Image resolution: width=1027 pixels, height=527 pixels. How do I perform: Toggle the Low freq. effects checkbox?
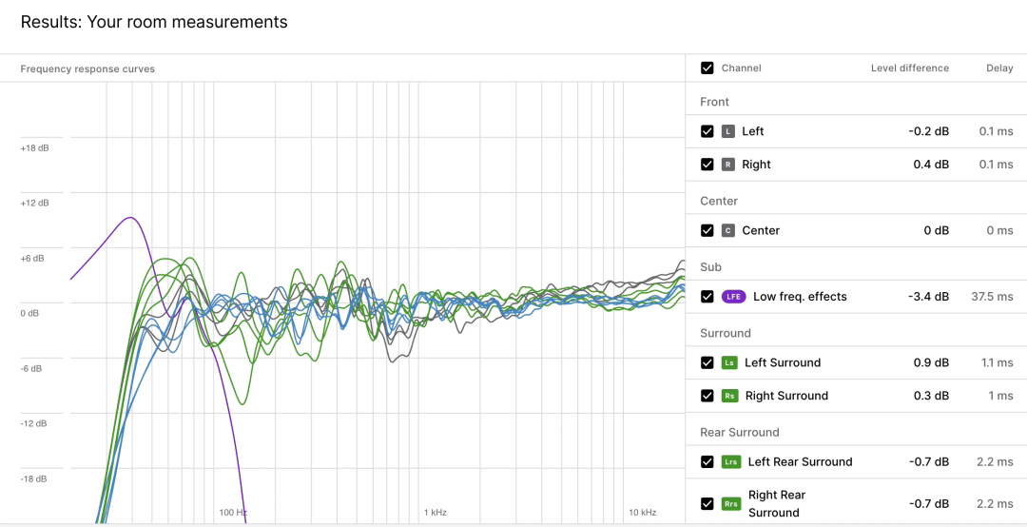[x=707, y=296]
